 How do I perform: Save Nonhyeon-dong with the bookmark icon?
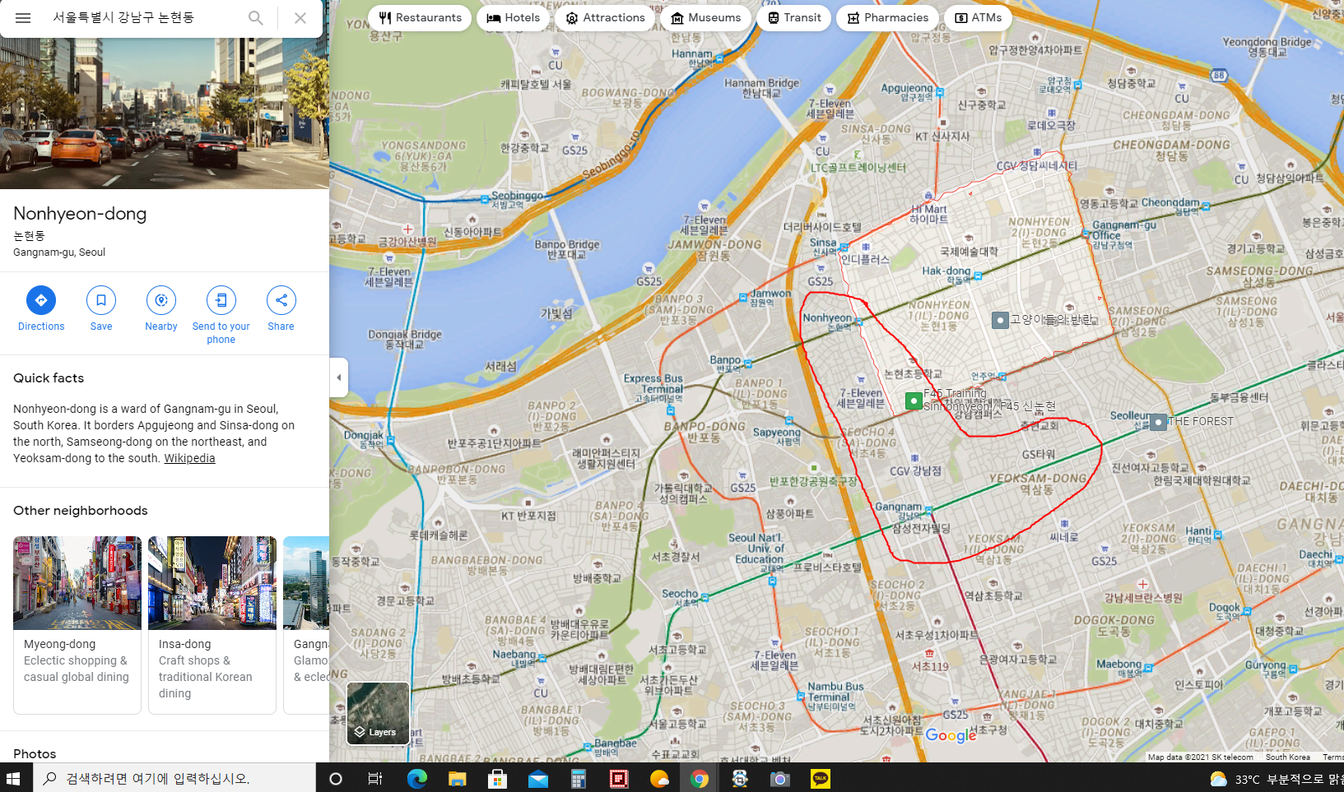[x=101, y=300]
